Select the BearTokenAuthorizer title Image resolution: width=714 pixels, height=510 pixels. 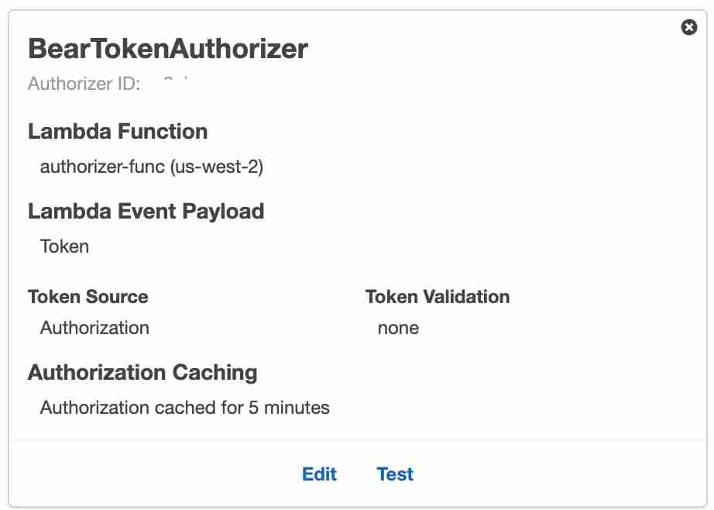coord(167,48)
